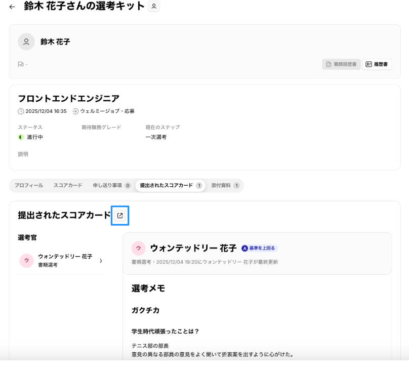Image resolution: width=409 pixels, height=371 pixels.
Task: Open the 申し送り事項 tab
Action: pos(111,186)
